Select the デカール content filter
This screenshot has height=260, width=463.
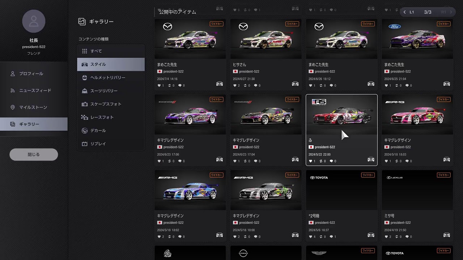coord(111,130)
